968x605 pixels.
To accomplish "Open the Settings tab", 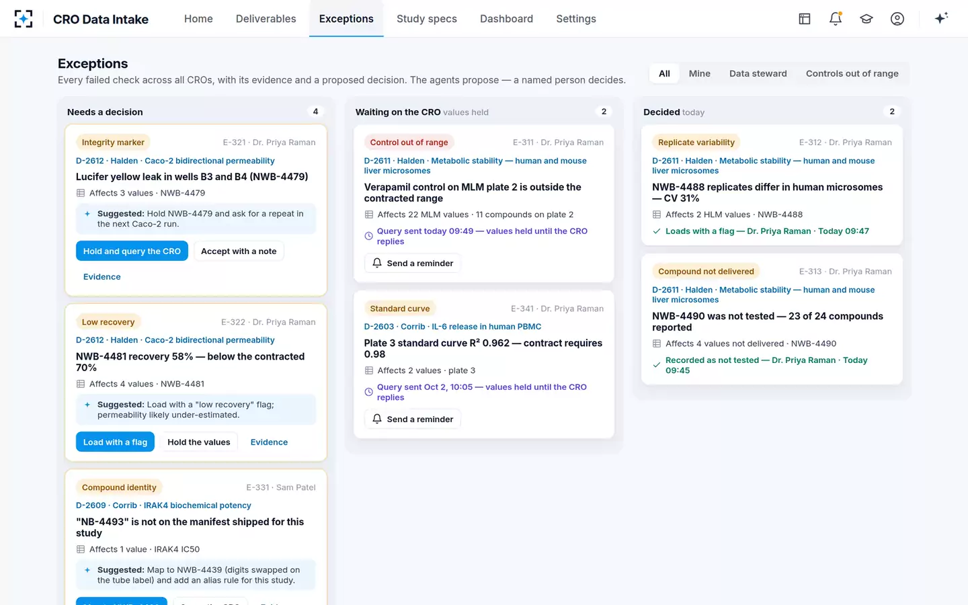I will 576,19.
